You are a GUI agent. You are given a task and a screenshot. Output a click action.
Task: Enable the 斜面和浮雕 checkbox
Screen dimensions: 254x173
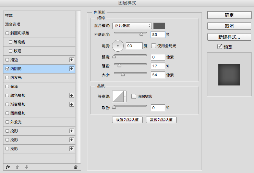(x=8, y=33)
